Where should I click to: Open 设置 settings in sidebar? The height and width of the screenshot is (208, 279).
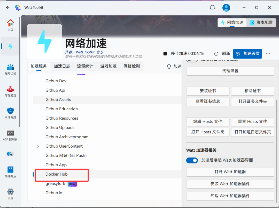pyautogui.click(x=10, y=194)
